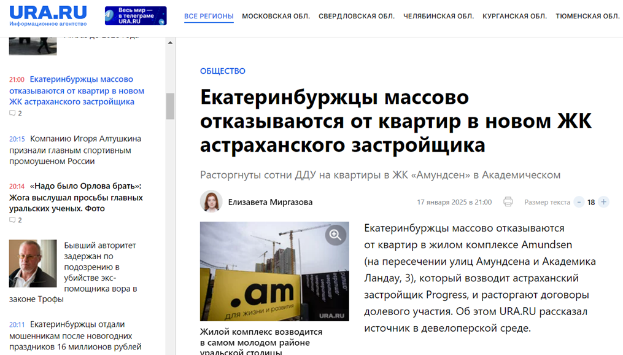Open photo of бывший авторитет news
Screen dimensions: 623x355
coord(33,263)
